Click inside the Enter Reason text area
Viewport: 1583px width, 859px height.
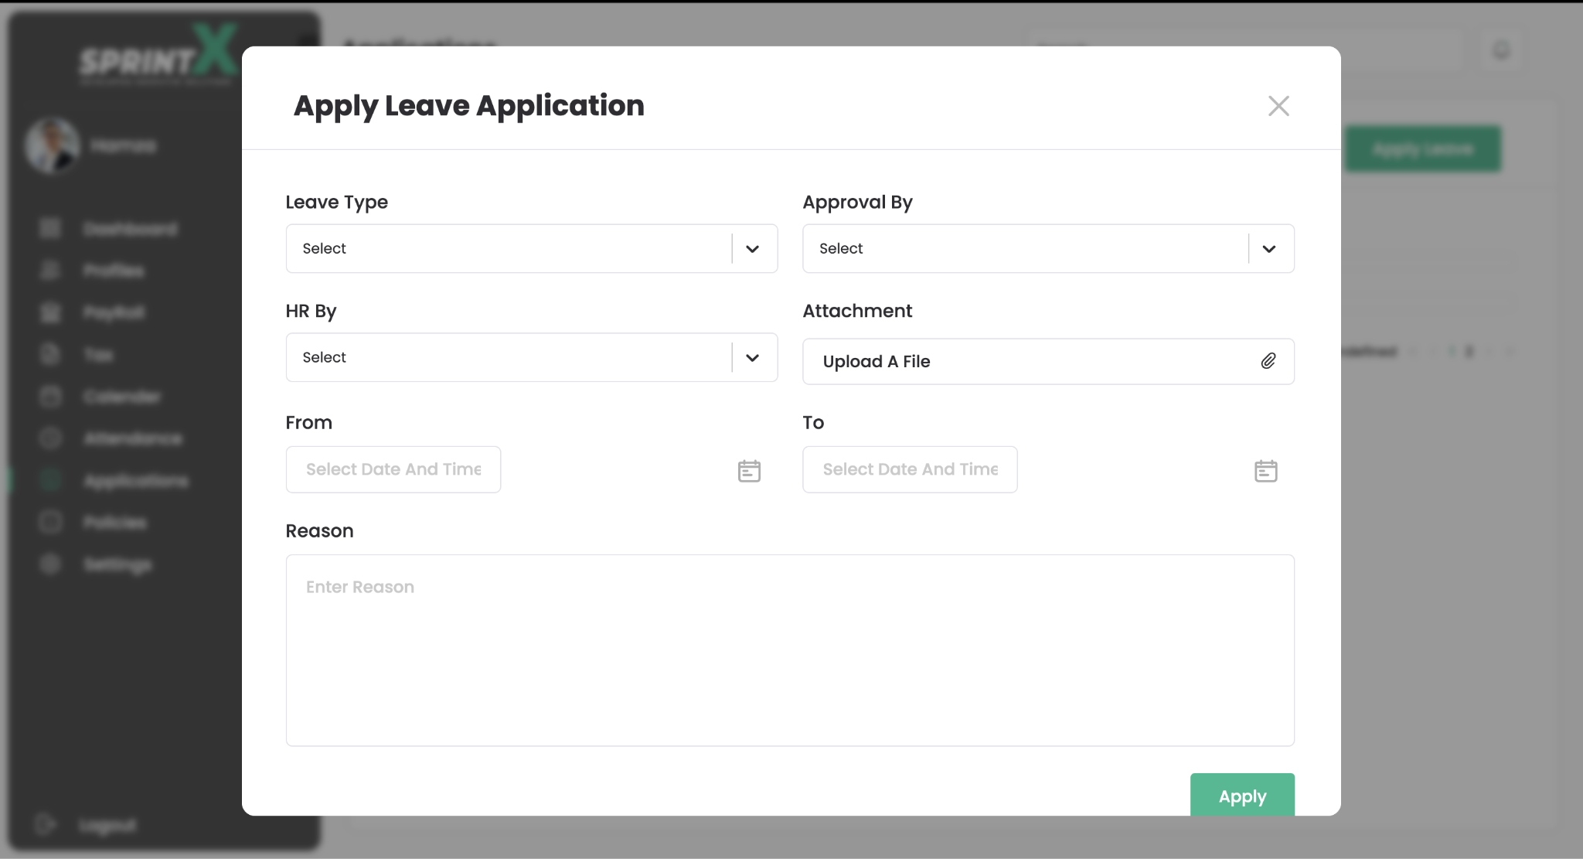[789, 649]
